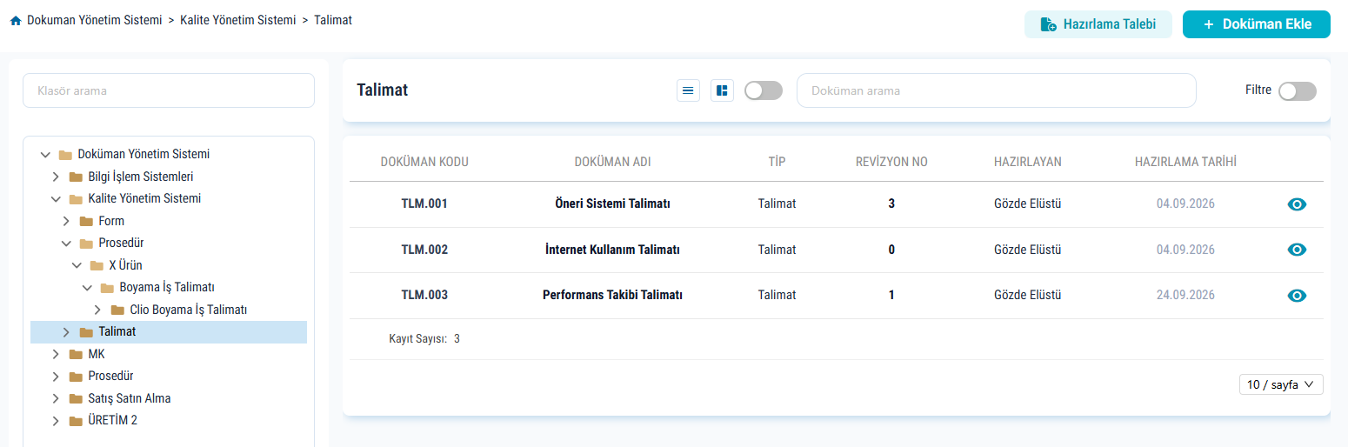This screenshot has height=447, width=1348.
Task: Switch to grid layout view icon
Action: [722, 90]
